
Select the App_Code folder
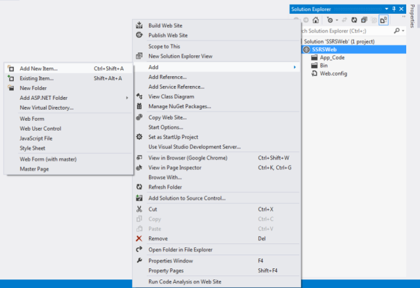332,58
